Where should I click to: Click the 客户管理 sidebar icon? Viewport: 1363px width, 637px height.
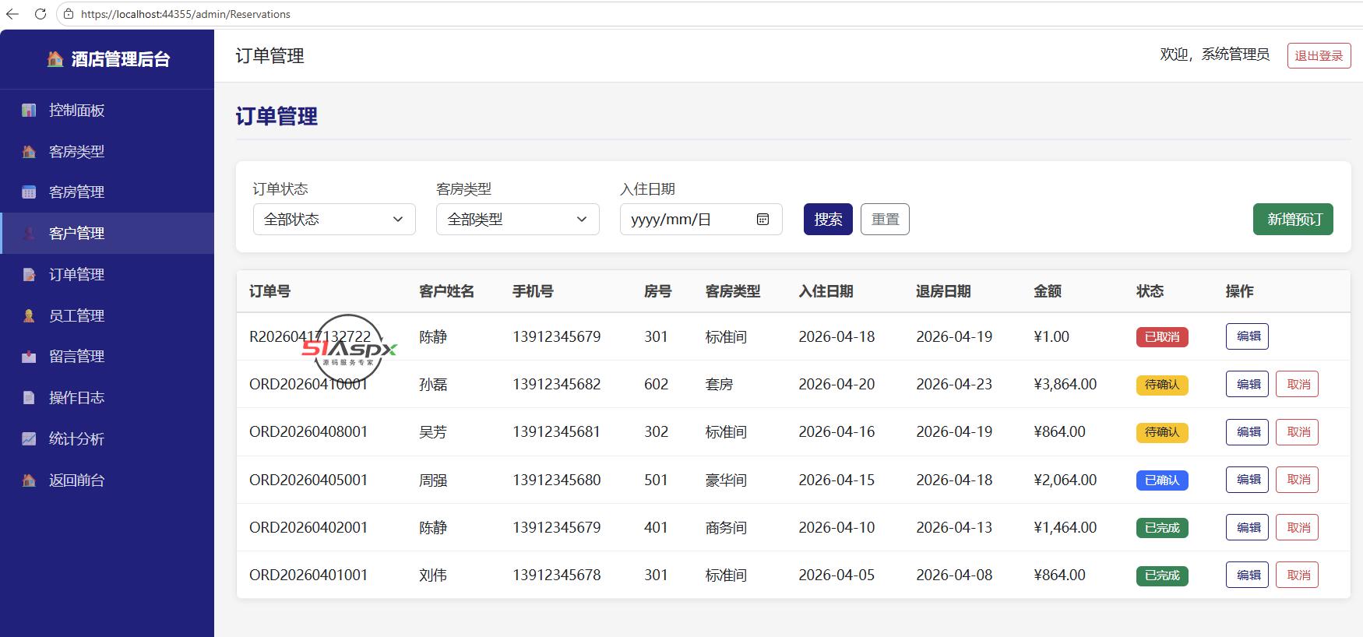click(29, 234)
